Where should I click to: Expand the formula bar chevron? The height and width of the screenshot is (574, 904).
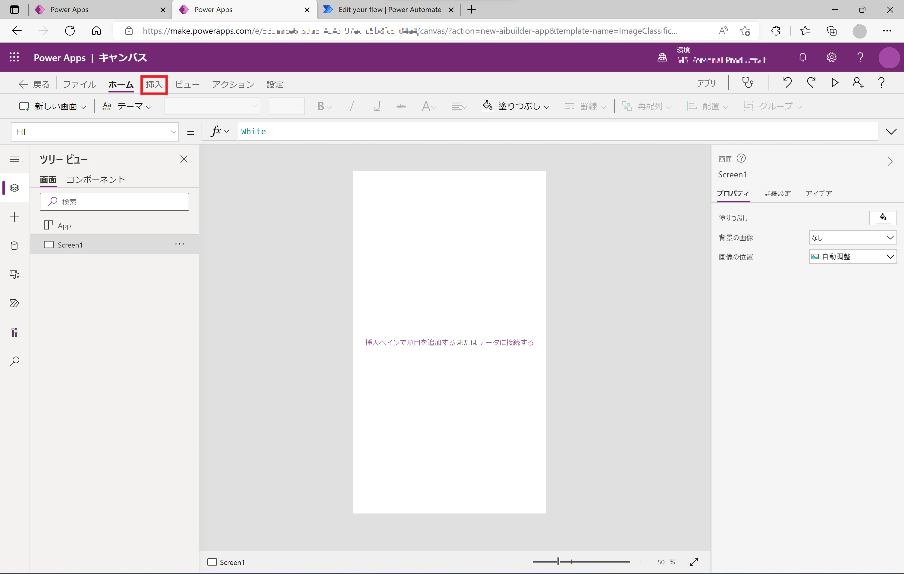coord(891,132)
